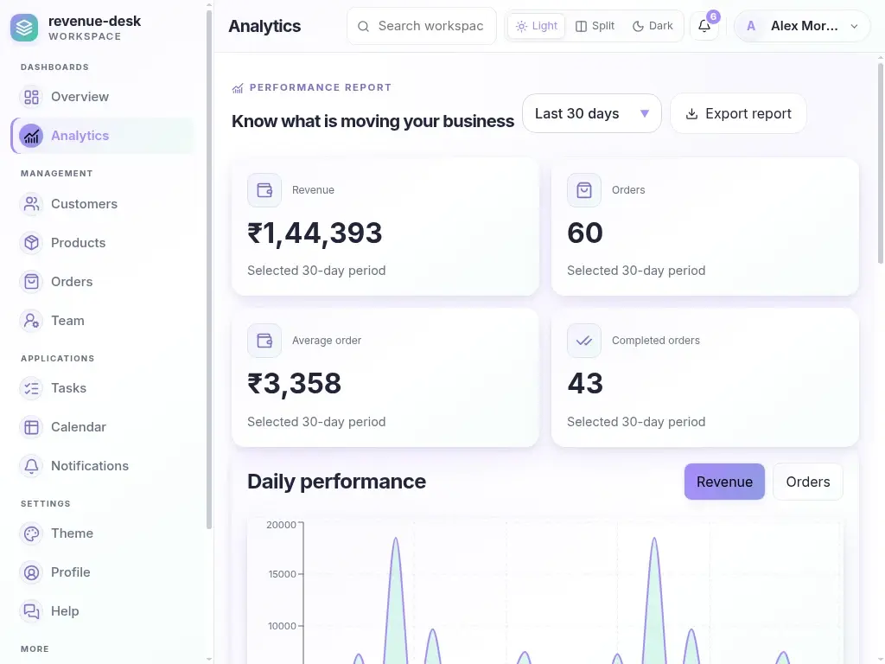Click the download icon on Export report

click(691, 114)
